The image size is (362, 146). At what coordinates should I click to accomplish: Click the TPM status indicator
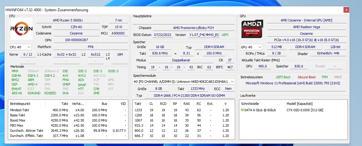tap(324, 77)
